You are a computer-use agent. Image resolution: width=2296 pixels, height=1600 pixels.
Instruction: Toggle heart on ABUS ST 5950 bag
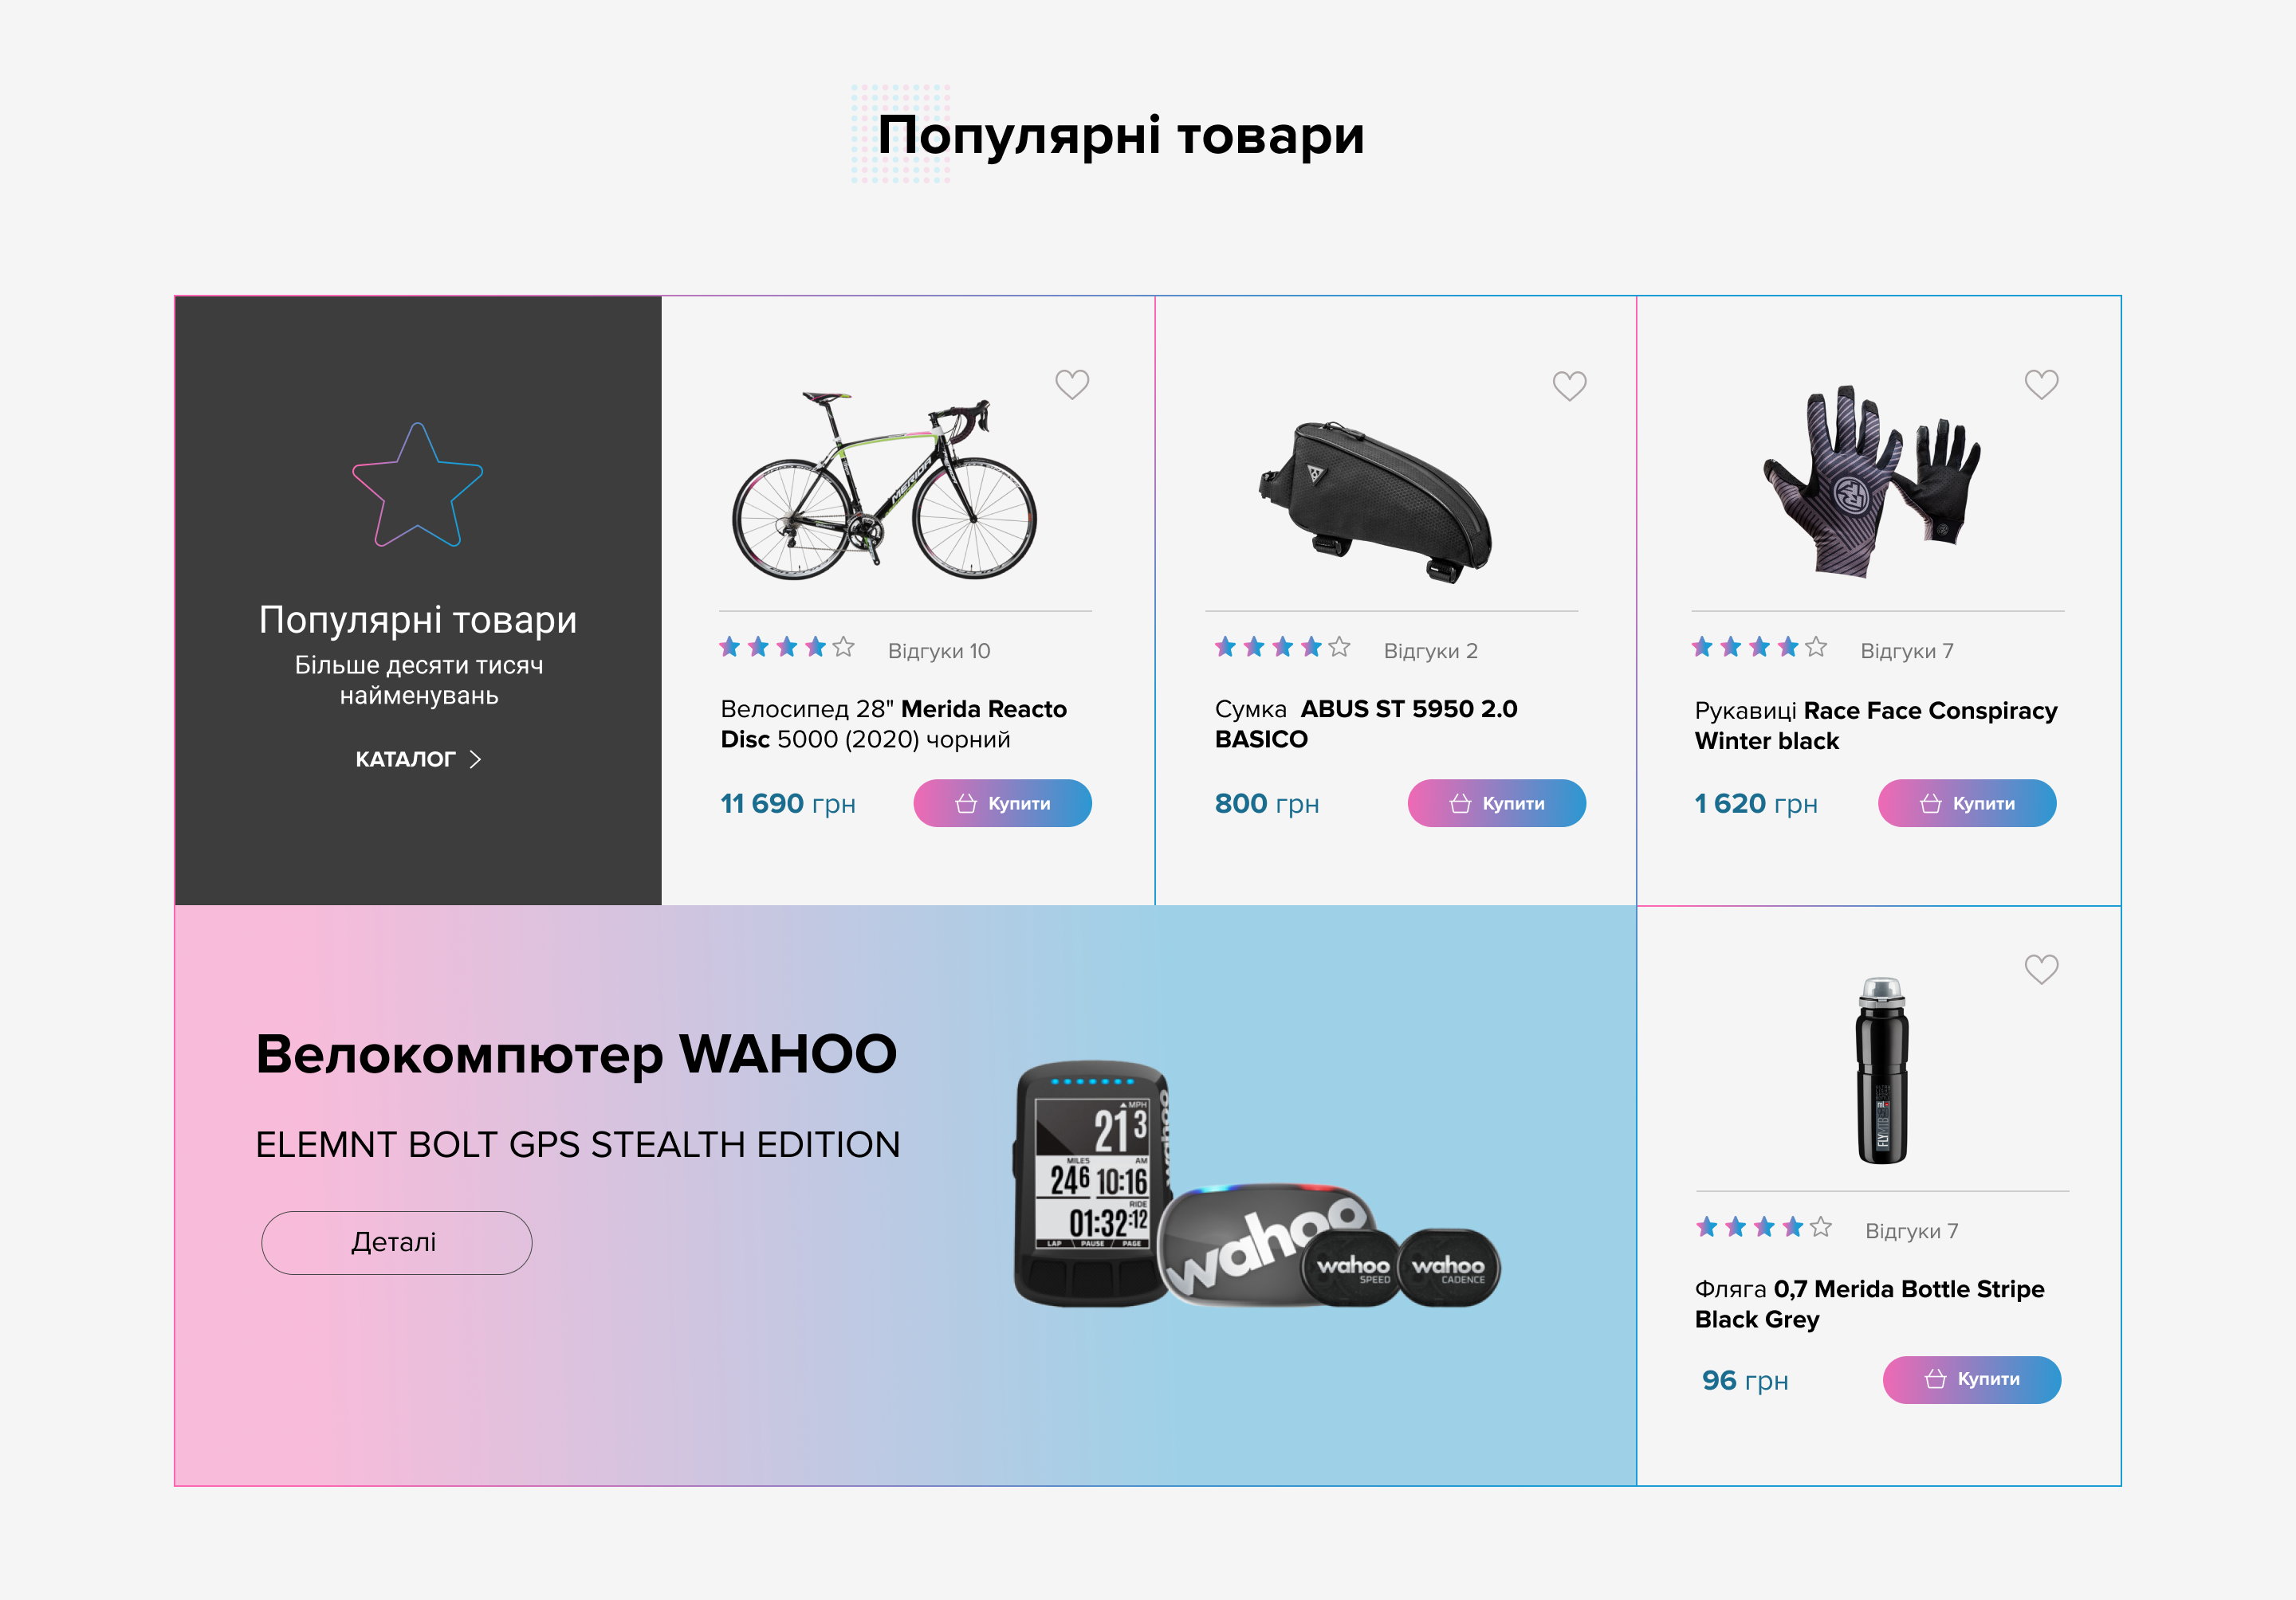click(x=1569, y=386)
